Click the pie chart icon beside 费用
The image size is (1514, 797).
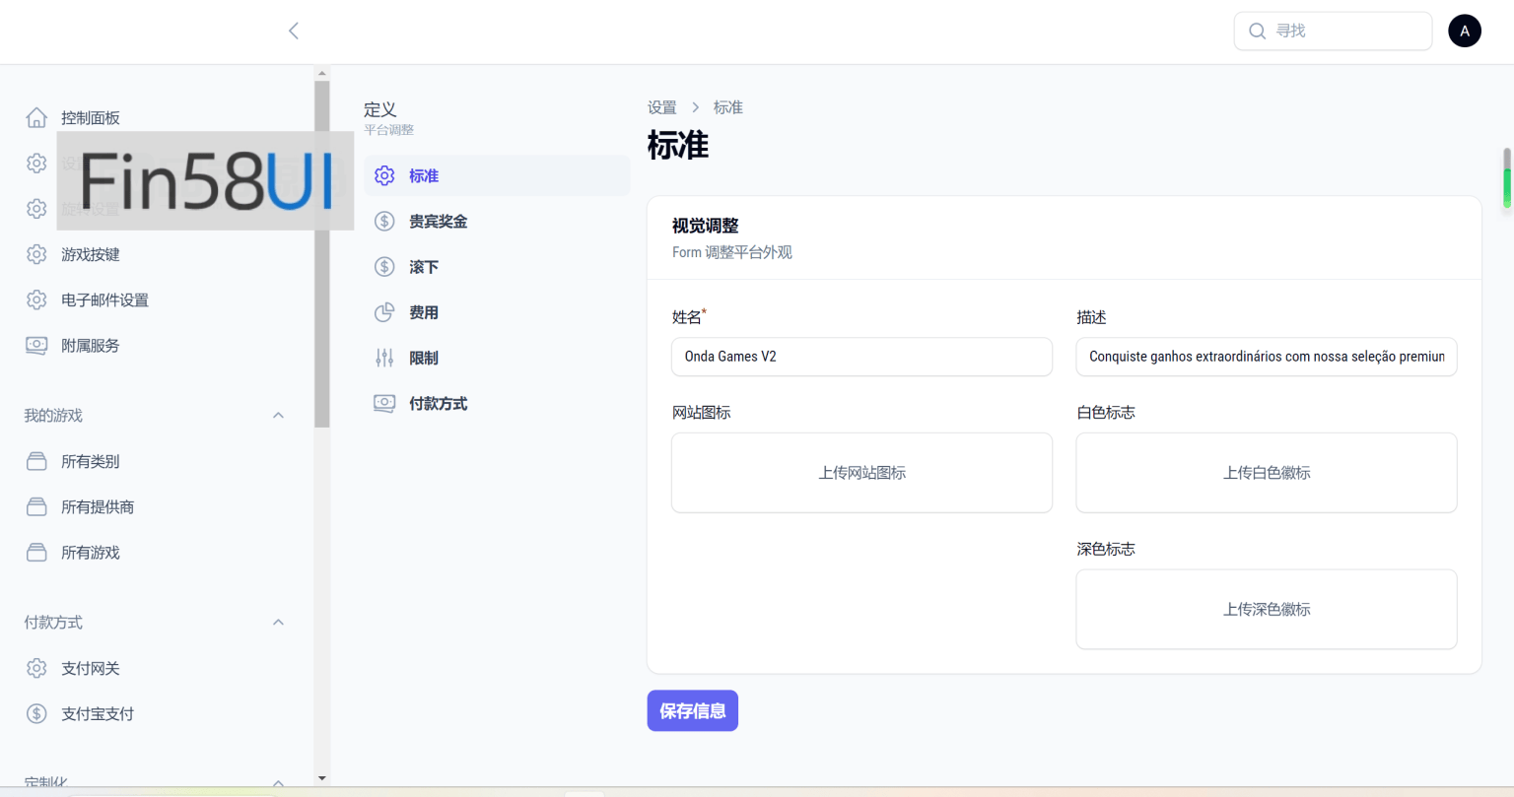click(x=384, y=312)
